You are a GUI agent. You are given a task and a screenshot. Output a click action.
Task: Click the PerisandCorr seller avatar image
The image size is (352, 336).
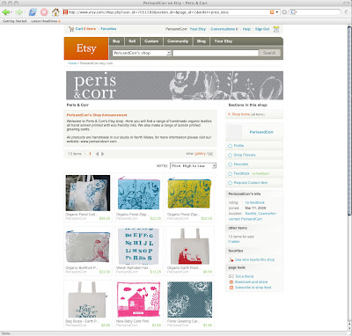pyautogui.click(x=235, y=132)
